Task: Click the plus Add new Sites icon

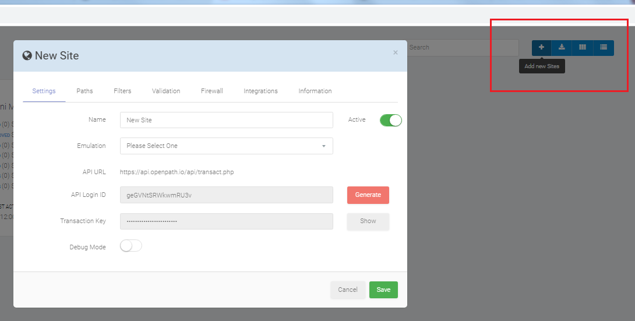Action: [x=541, y=47]
